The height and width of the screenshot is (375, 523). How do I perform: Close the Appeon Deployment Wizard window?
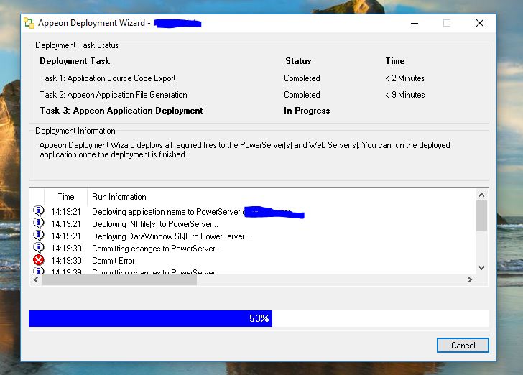479,23
